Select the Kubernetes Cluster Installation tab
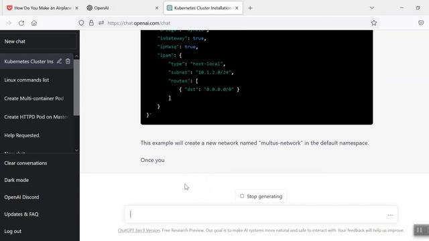 203,8
